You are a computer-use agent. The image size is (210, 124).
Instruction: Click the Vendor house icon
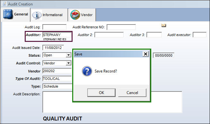tap(75, 15)
